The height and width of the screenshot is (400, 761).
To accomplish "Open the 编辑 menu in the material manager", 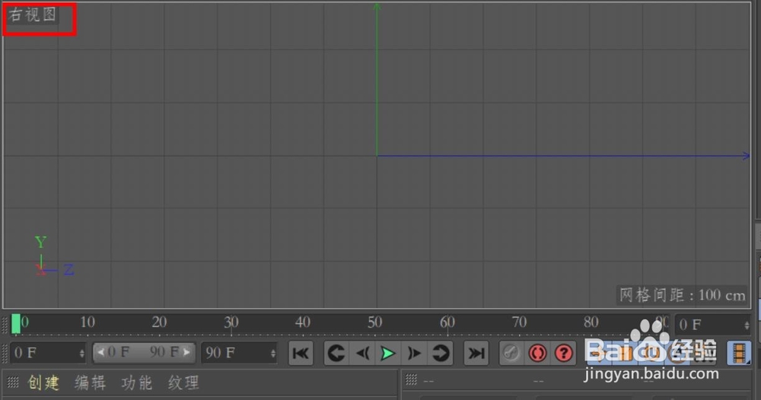I will click(x=91, y=383).
